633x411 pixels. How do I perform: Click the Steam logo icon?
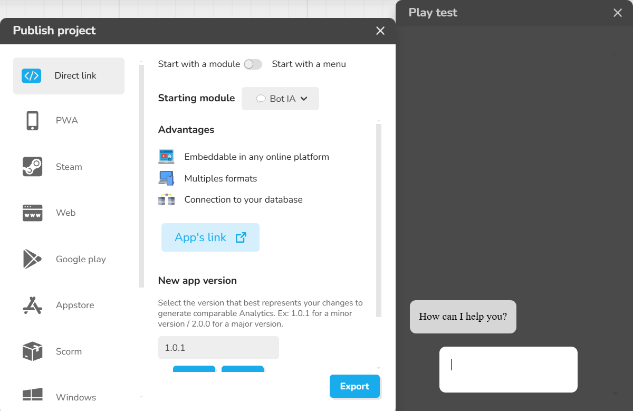(x=32, y=167)
